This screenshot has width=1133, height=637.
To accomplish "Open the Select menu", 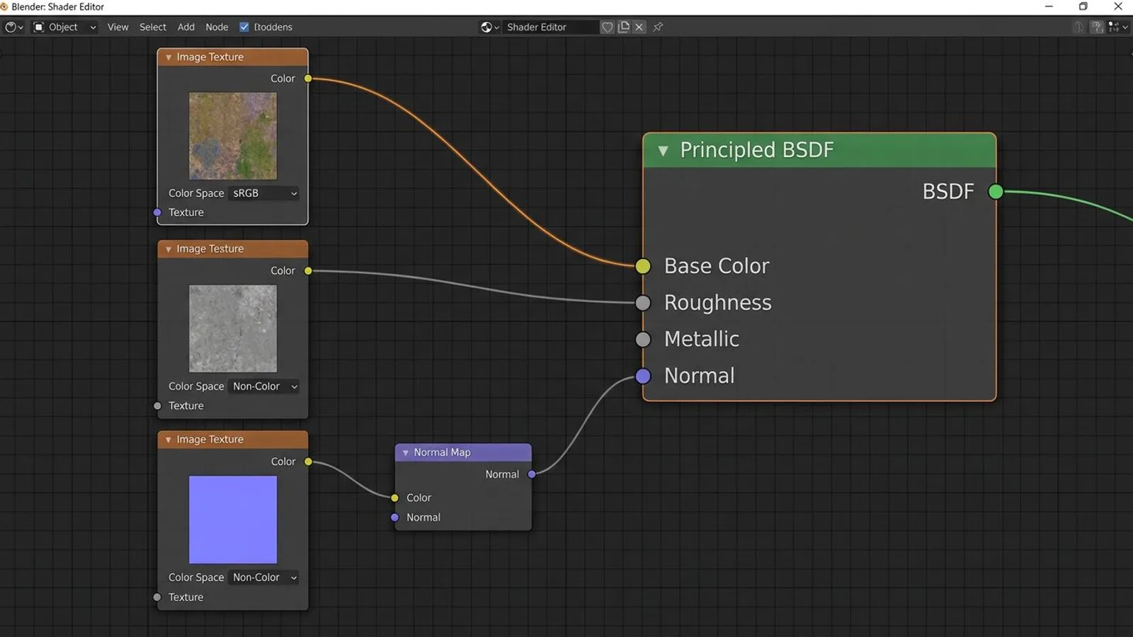I will (153, 27).
